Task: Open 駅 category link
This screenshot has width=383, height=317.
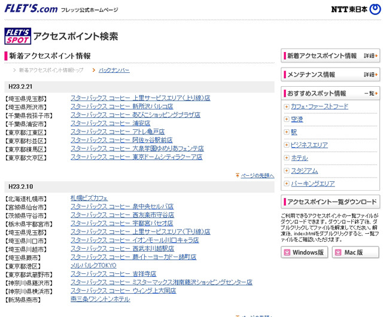Action: (294, 132)
